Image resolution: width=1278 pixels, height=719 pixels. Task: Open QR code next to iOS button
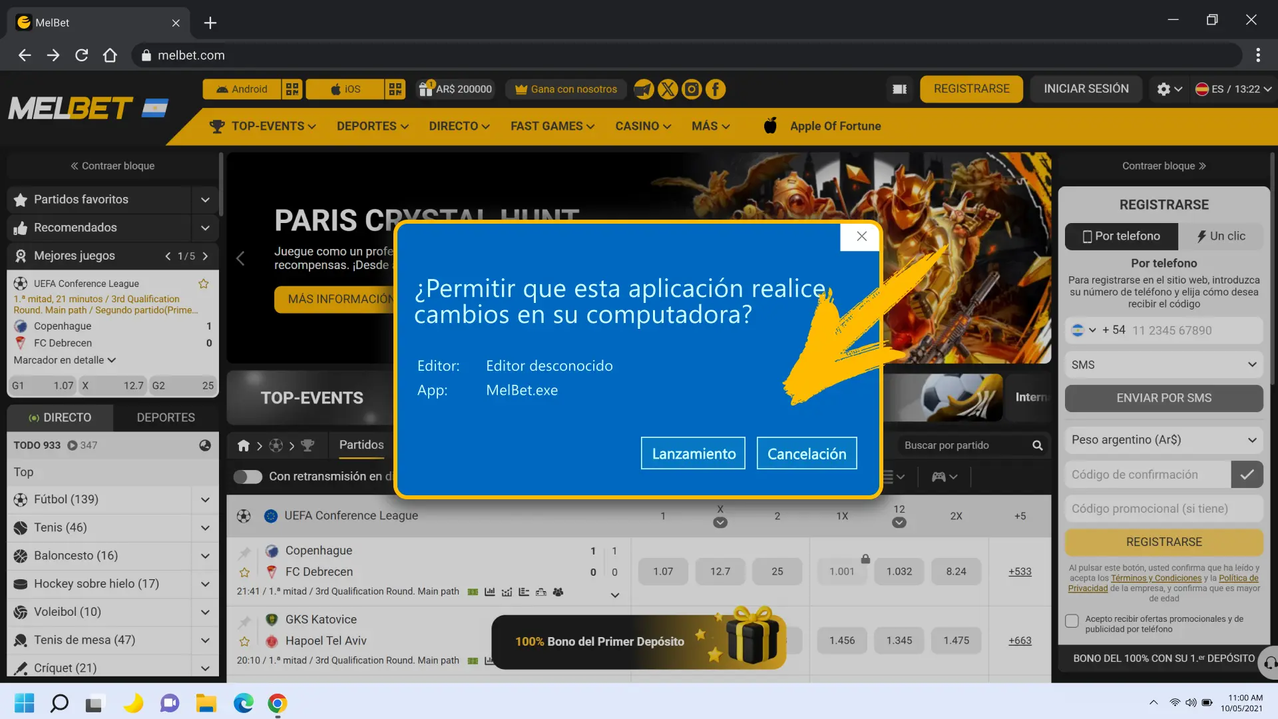[x=395, y=89]
